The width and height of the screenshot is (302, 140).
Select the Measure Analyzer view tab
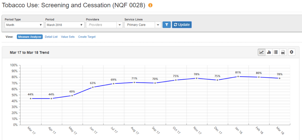[x=30, y=37]
